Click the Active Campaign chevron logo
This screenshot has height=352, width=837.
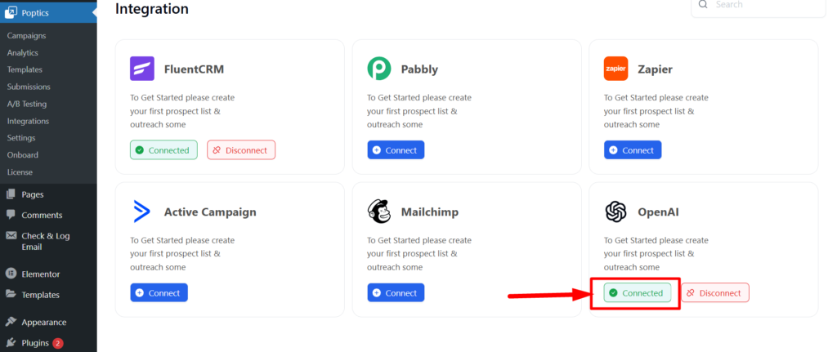click(x=142, y=212)
